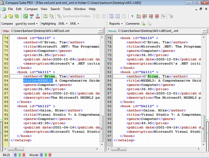Click the Compare Suite PRO title bar icon
Viewport: 209px width, 158px height.
(x=2, y=3)
